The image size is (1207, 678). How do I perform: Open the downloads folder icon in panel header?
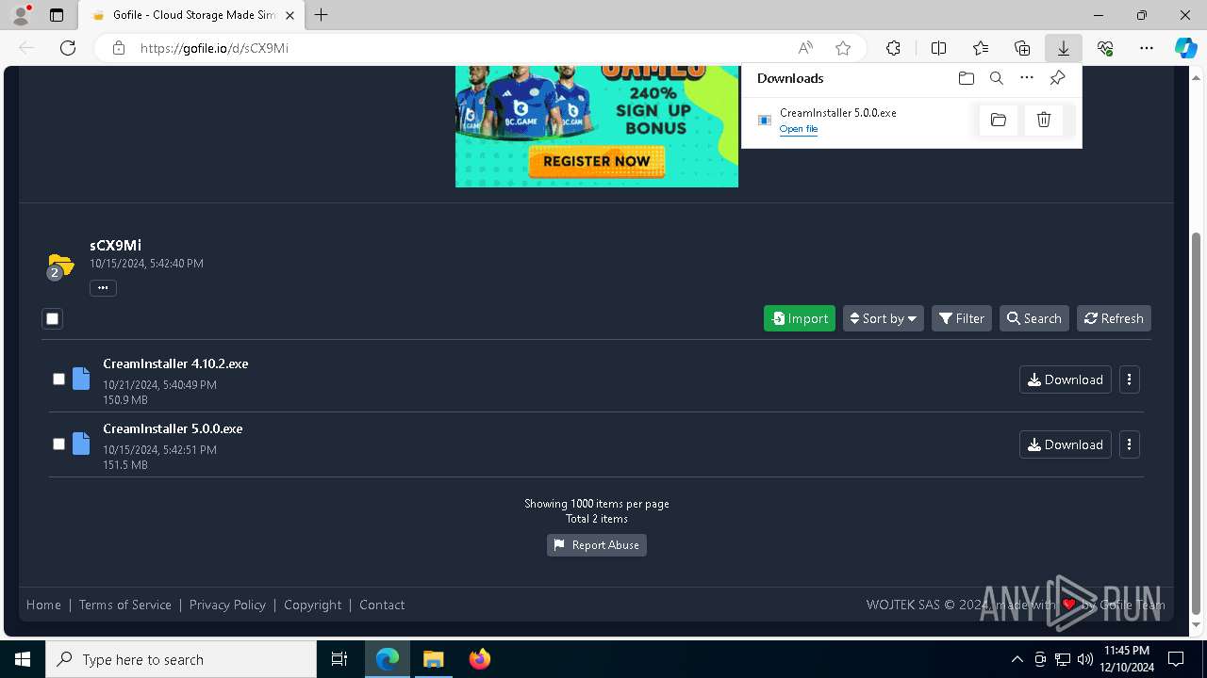click(966, 78)
